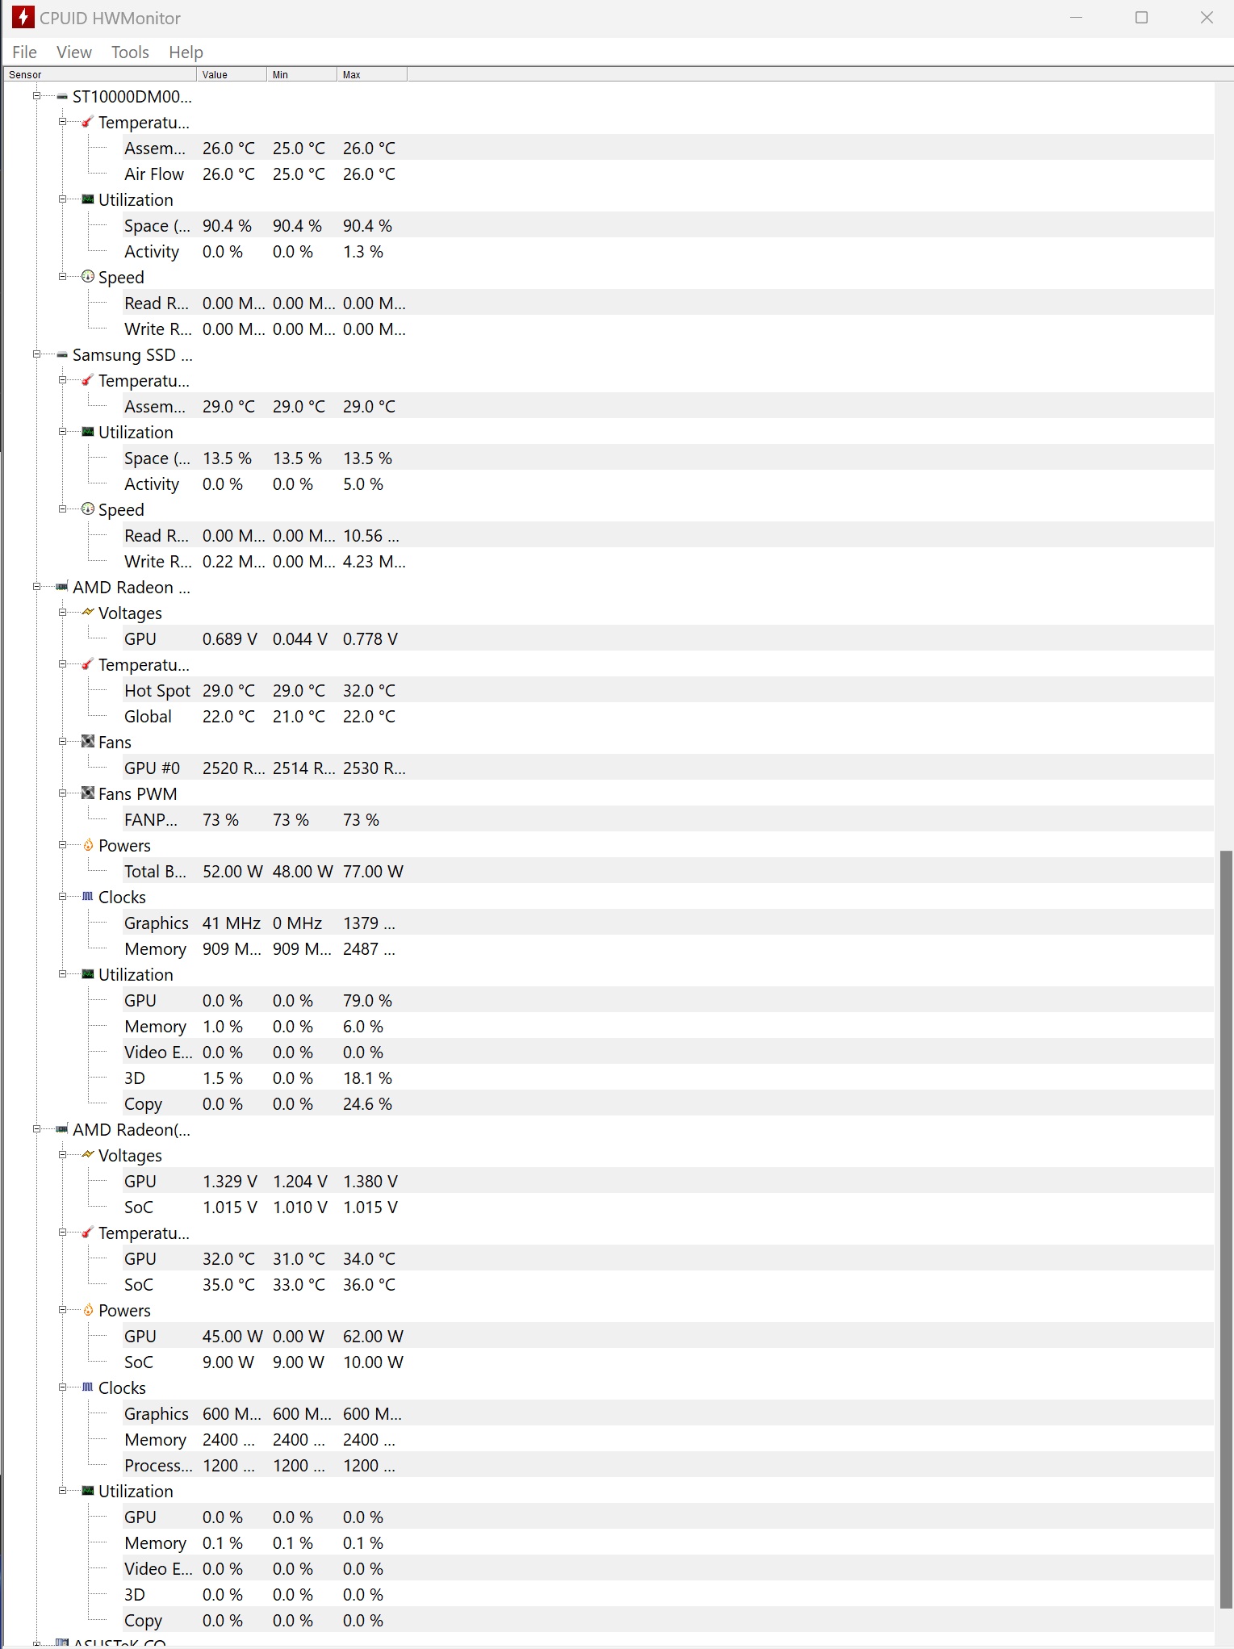Click Samsung SSD Speed gauge icon
The image size is (1234, 1649).
coord(88,509)
